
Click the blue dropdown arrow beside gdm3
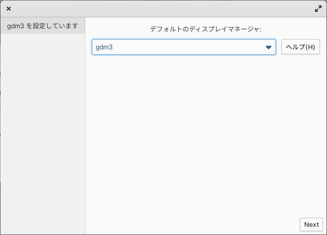(x=268, y=48)
